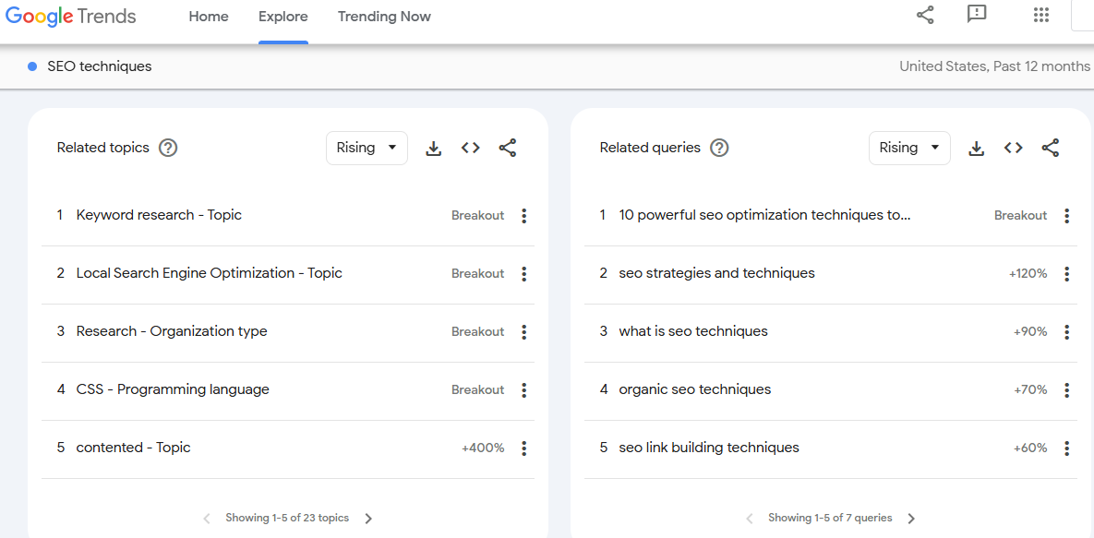The width and height of the screenshot is (1094, 538).
Task: Click the +70% value for organic seo
Action: [1030, 390]
